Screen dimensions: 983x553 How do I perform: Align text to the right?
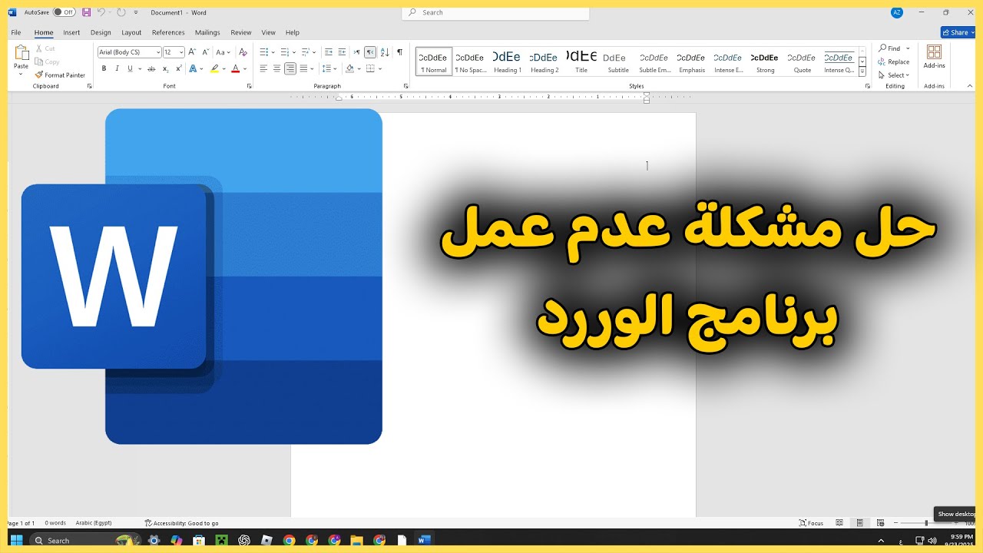[290, 68]
